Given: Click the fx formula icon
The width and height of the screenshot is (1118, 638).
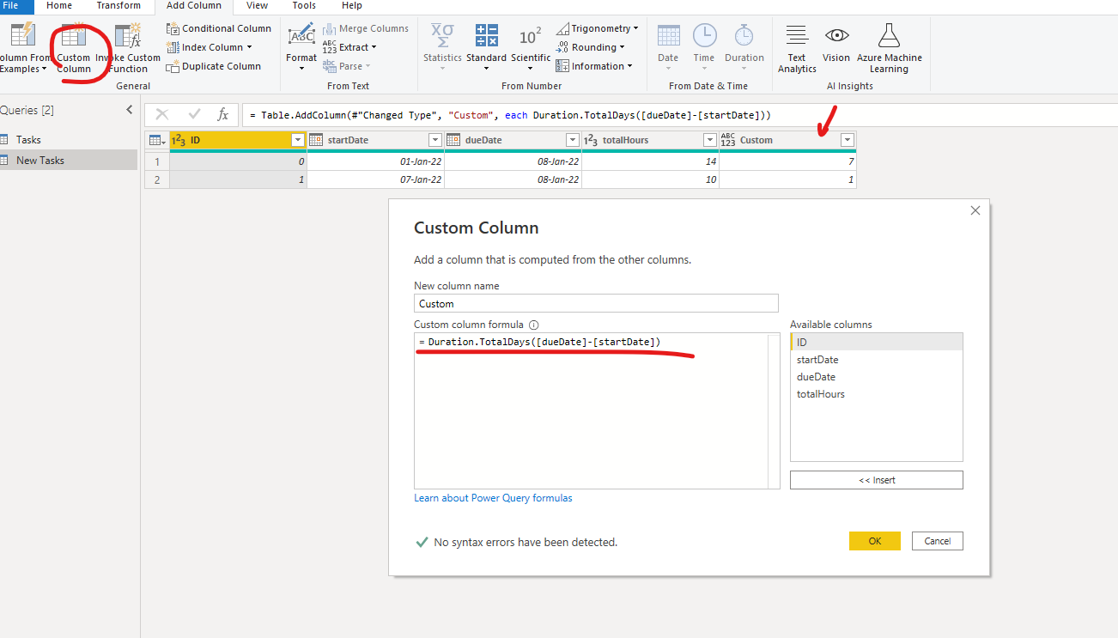Looking at the screenshot, I should pyautogui.click(x=222, y=114).
